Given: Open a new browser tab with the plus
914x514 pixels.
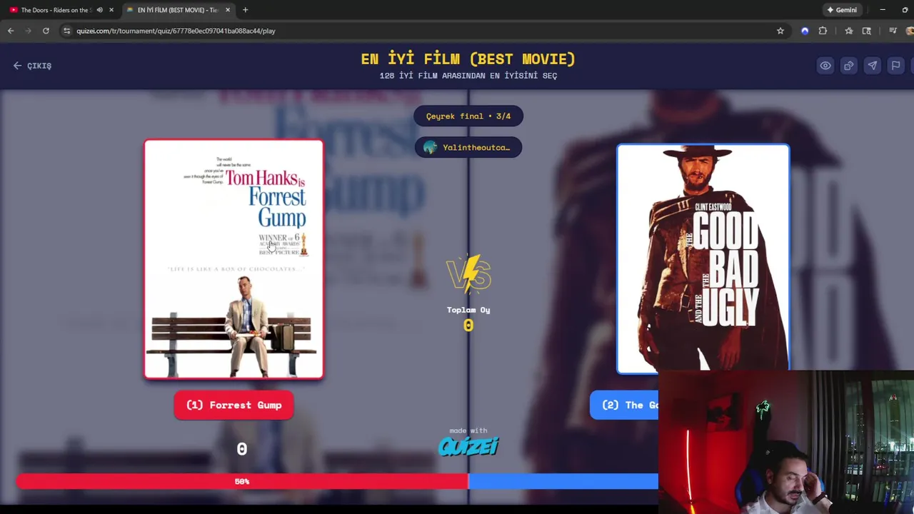Looking at the screenshot, I should pos(246,10).
